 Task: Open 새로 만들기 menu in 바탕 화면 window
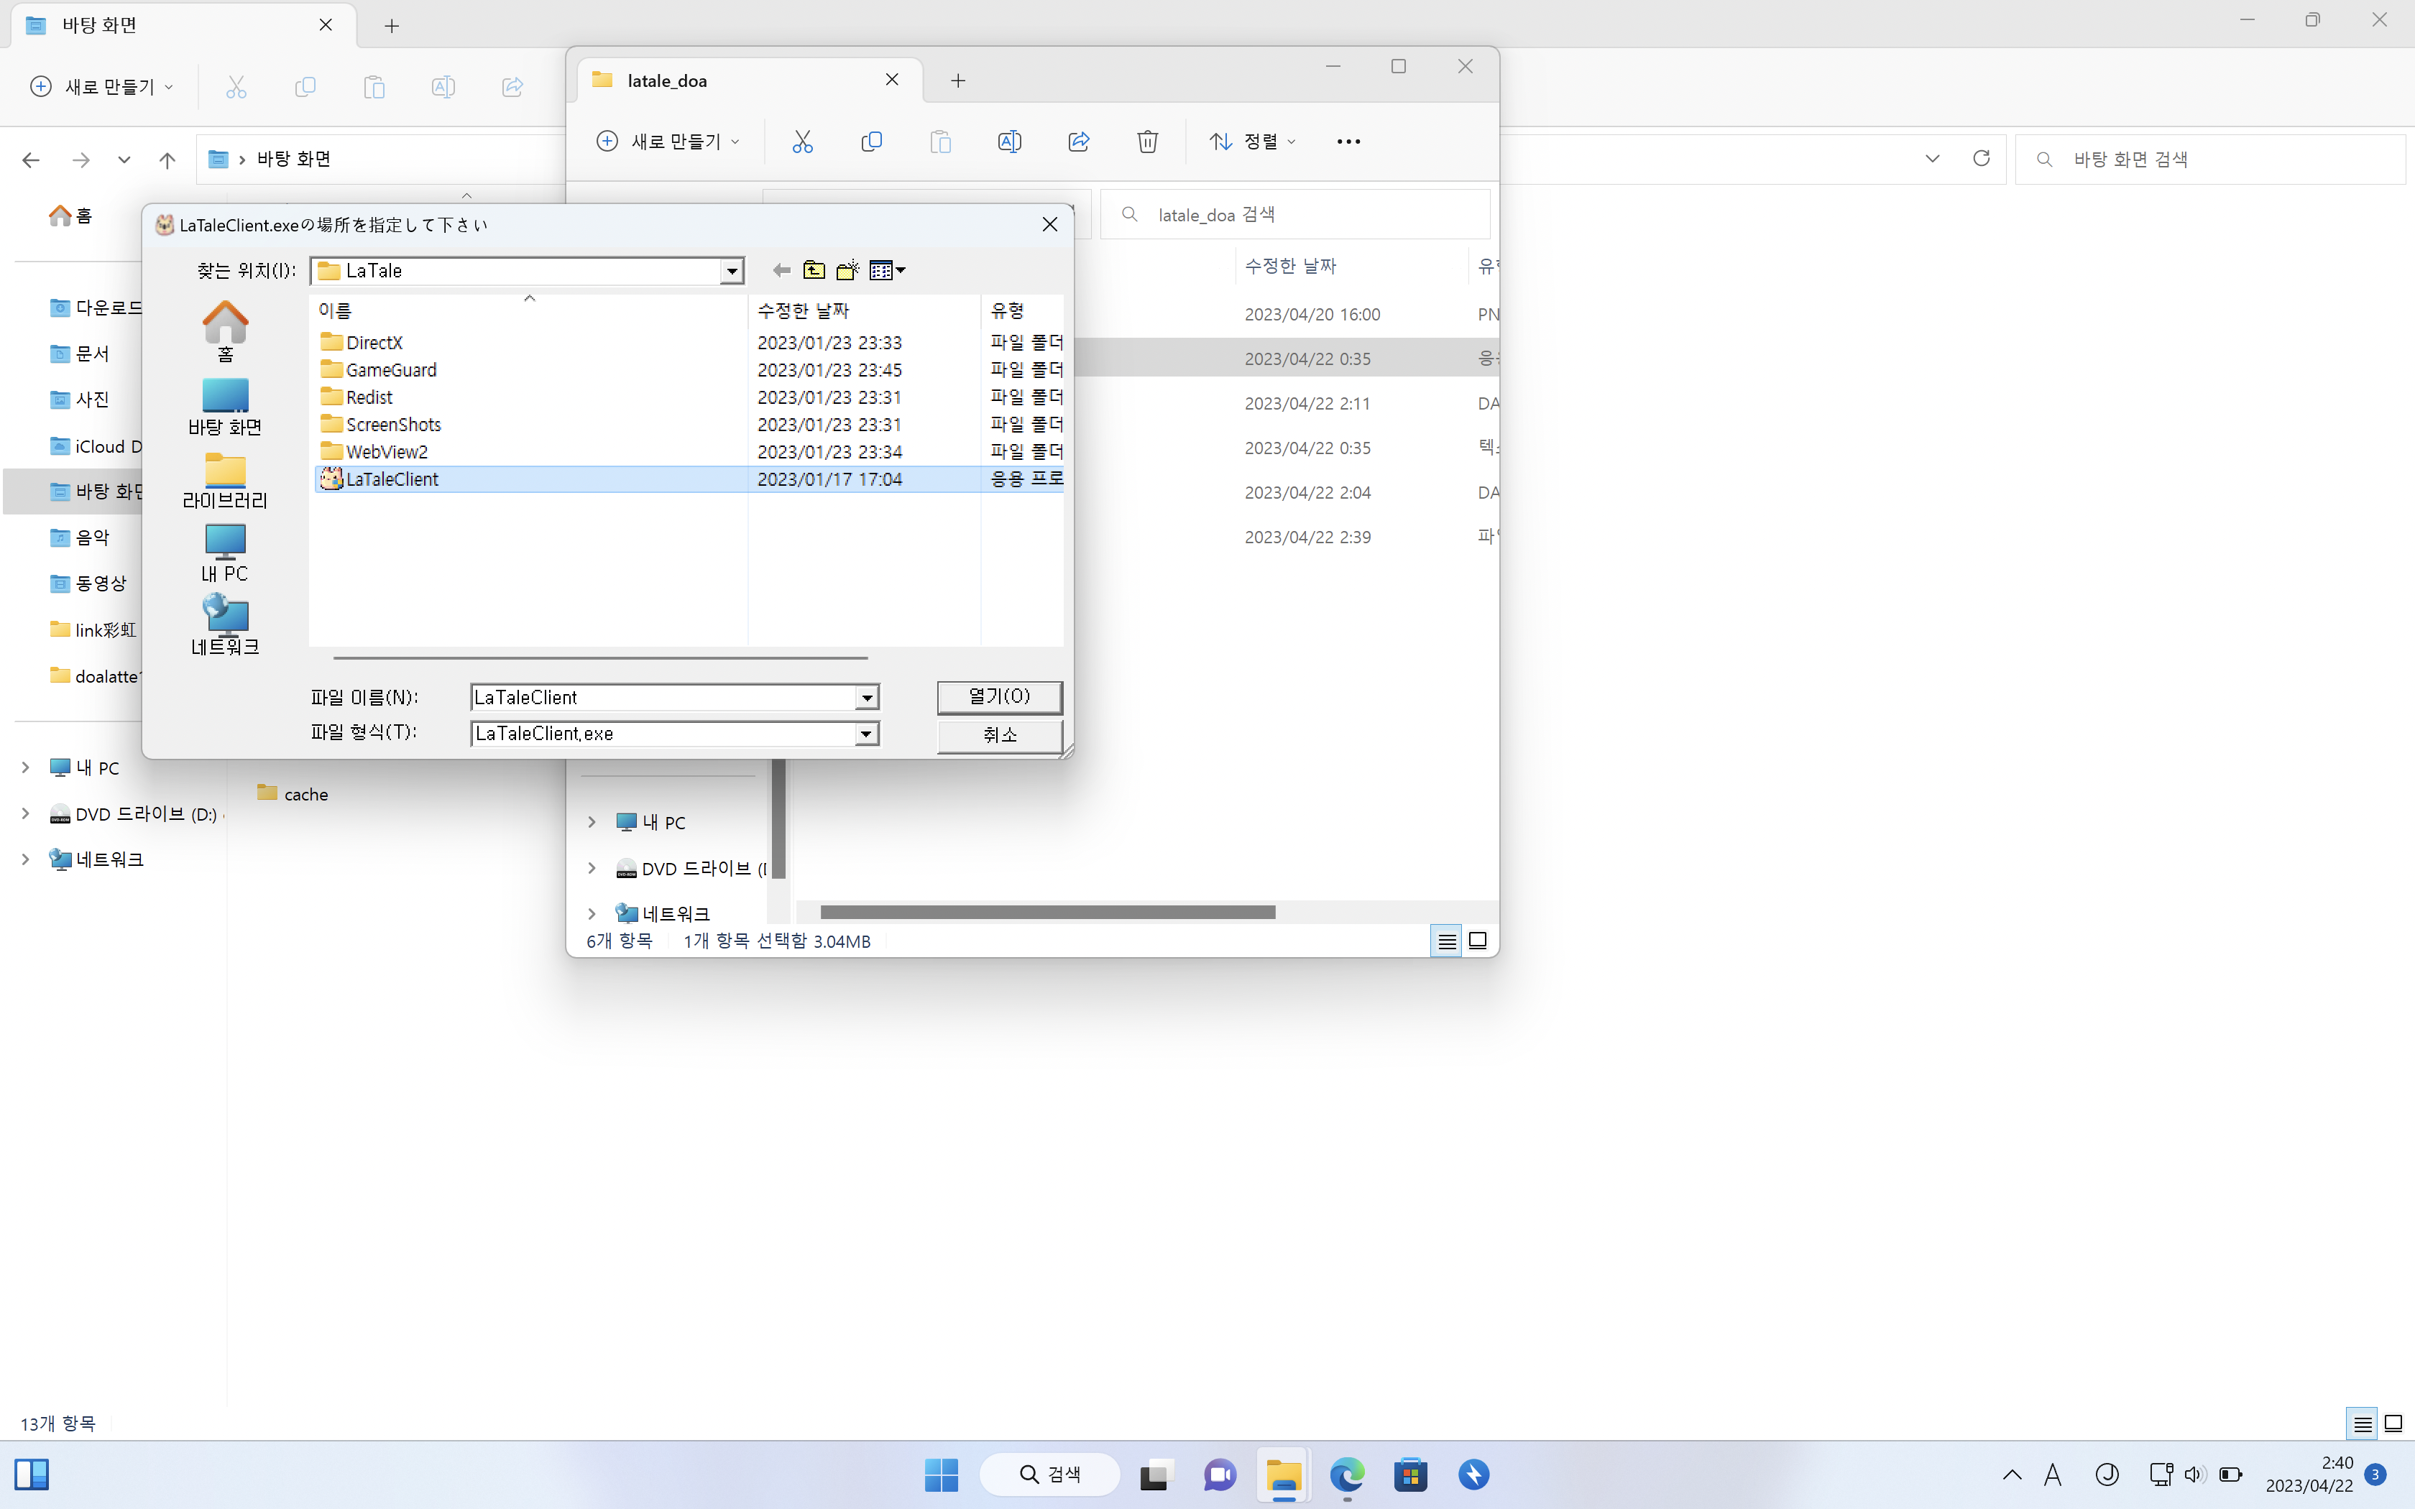pos(102,87)
